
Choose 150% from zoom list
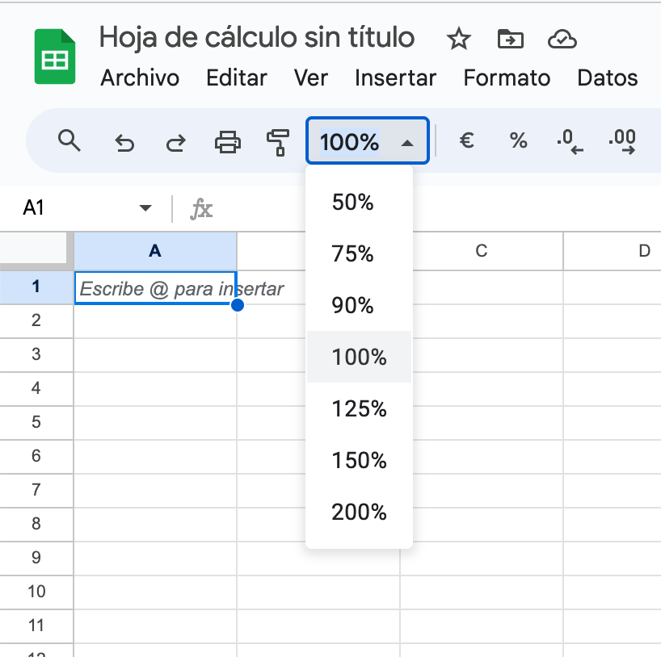(359, 461)
